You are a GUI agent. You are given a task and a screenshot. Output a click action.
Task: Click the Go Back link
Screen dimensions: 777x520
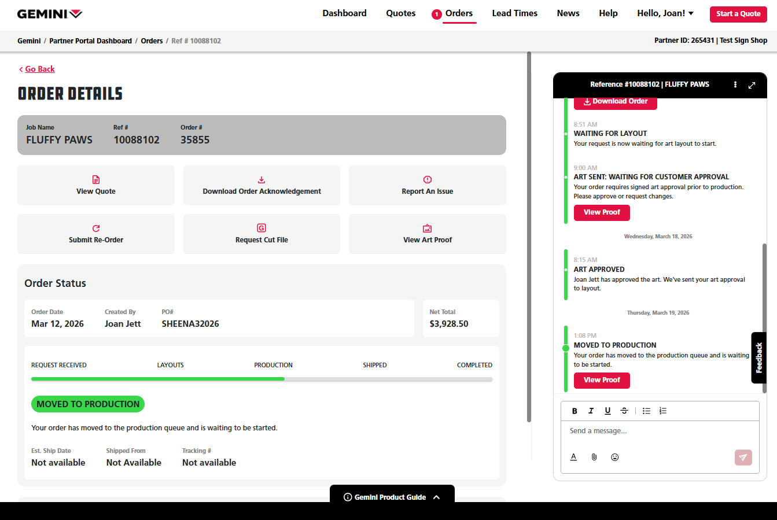coord(39,69)
